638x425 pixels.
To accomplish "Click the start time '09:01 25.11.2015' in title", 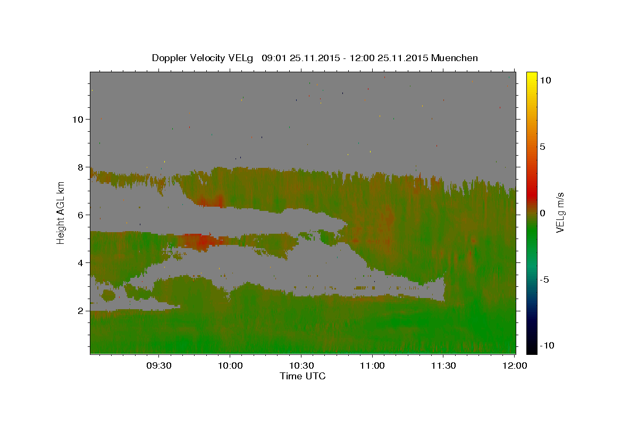I will 301,58.
